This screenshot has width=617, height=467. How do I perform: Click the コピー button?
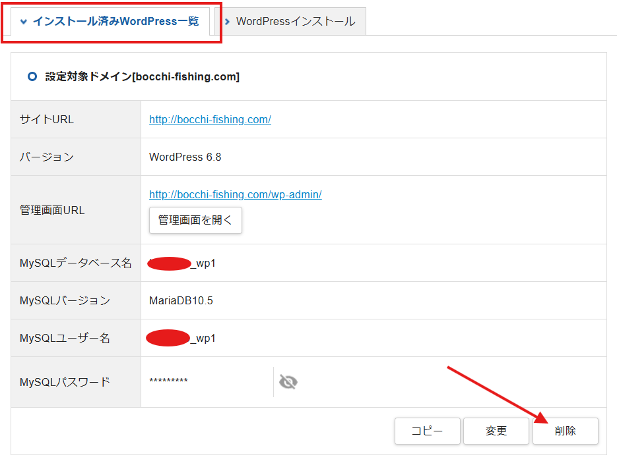point(427,431)
